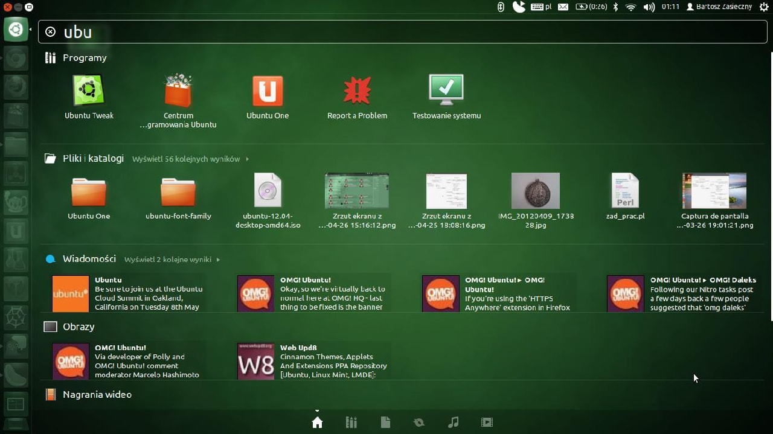Switch to the Files lens
The image size is (773, 434).
[x=385, y=423]
